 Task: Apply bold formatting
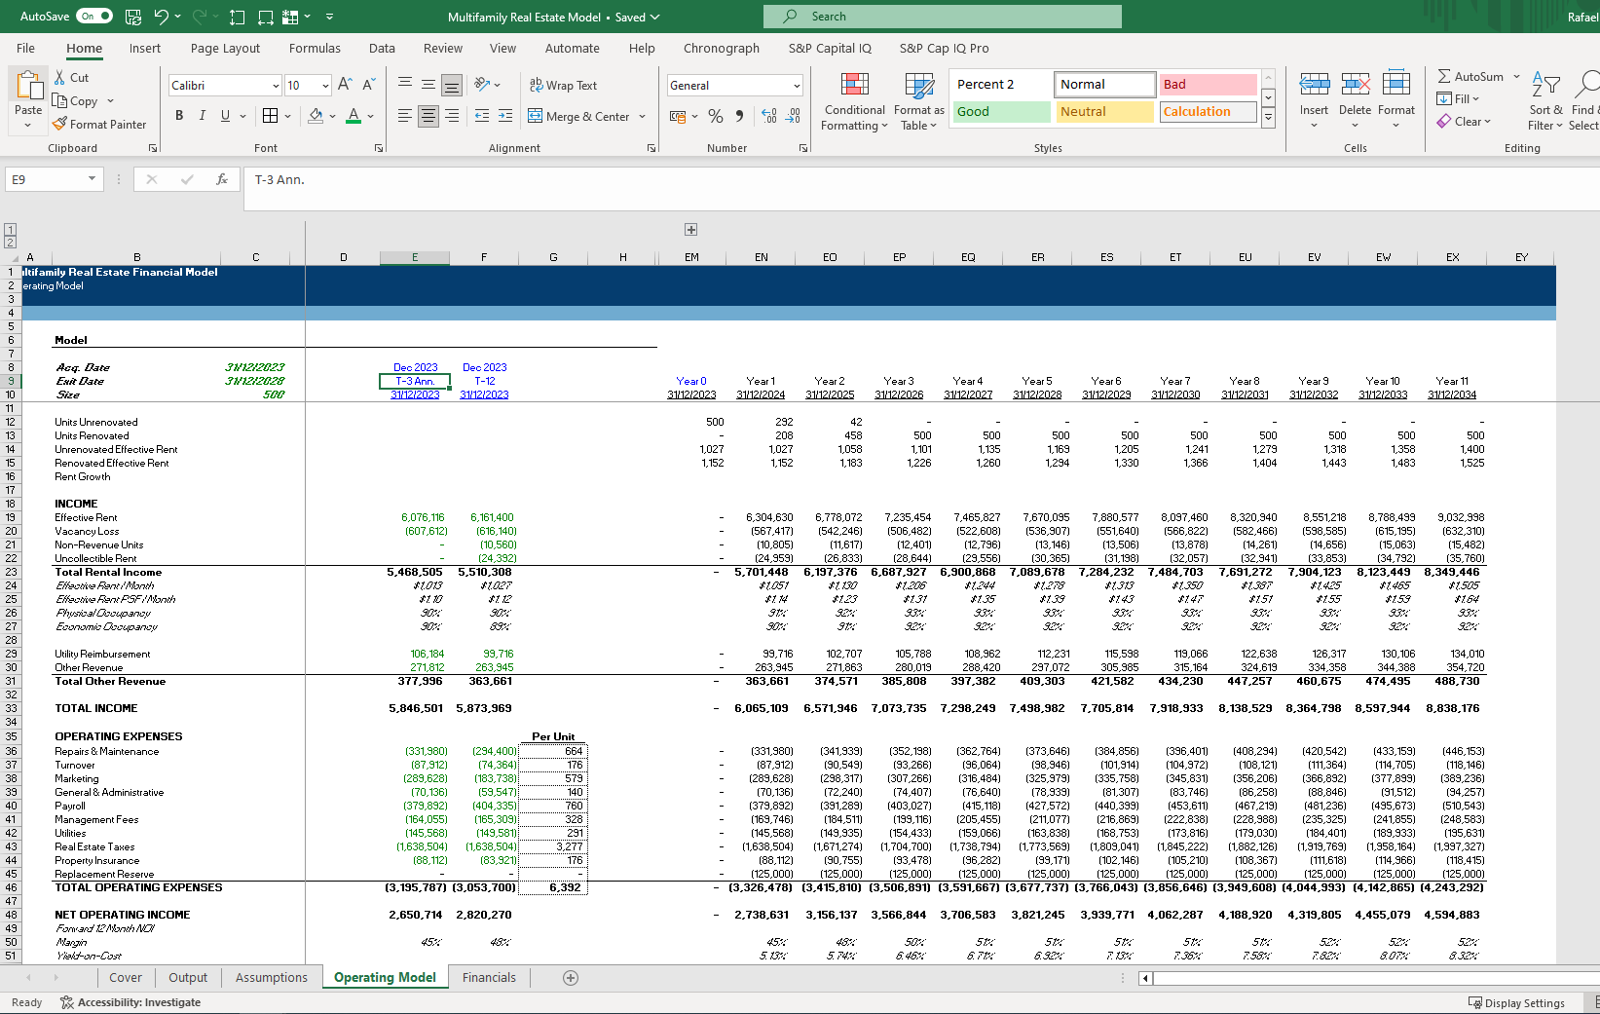tap(179, 115)
